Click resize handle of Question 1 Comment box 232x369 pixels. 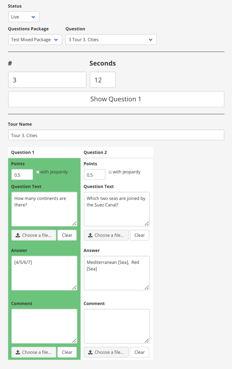coord(74,341)
